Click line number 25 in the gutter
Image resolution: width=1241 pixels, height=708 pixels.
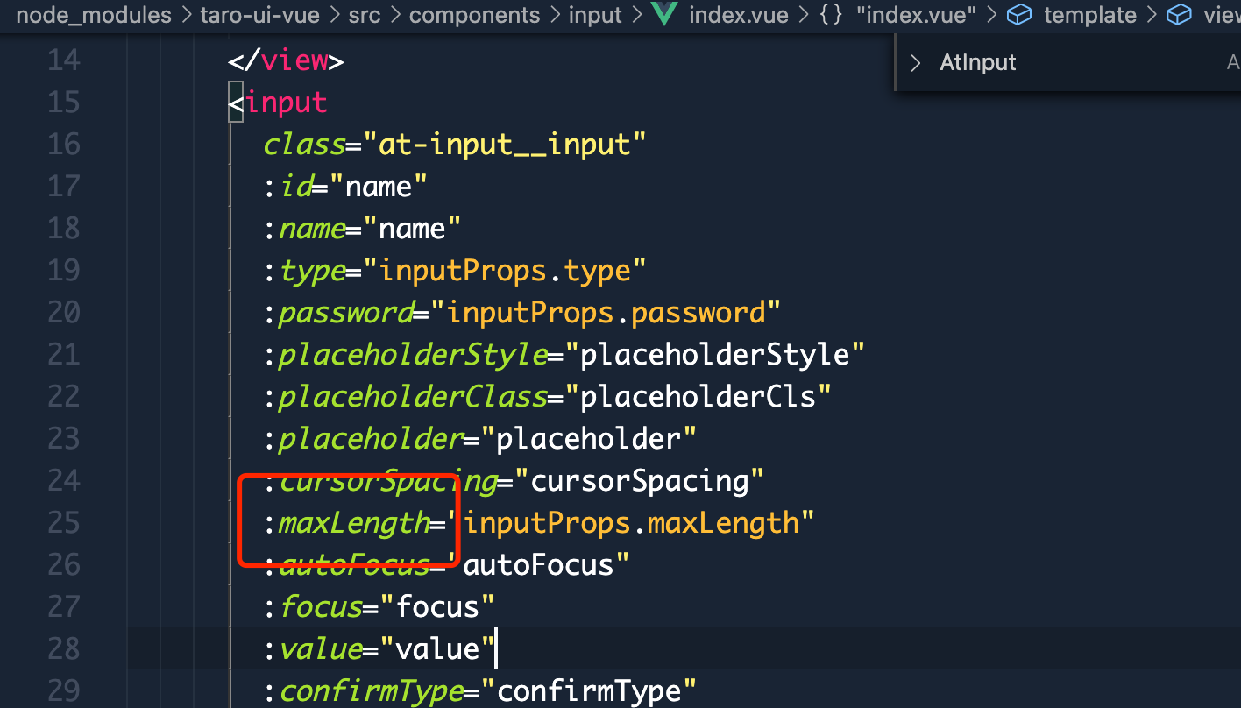pos(63,522)
